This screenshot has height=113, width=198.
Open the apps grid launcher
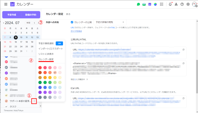coord(161,4)
